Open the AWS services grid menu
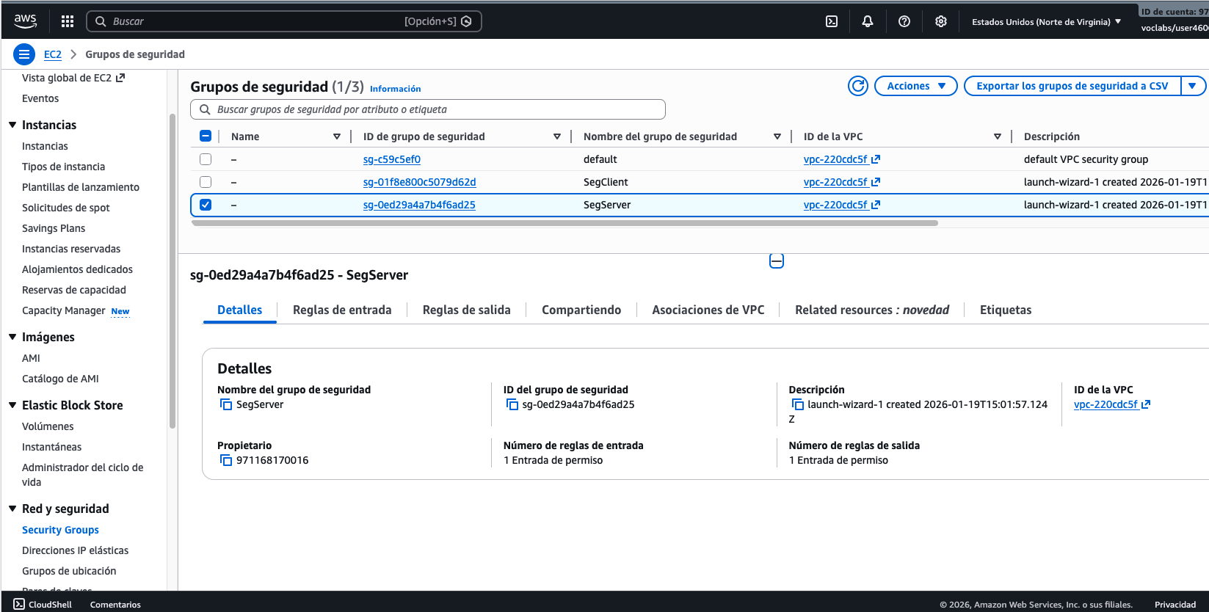The width and height of the screenshot is (1209, 612). pos(68,21)
